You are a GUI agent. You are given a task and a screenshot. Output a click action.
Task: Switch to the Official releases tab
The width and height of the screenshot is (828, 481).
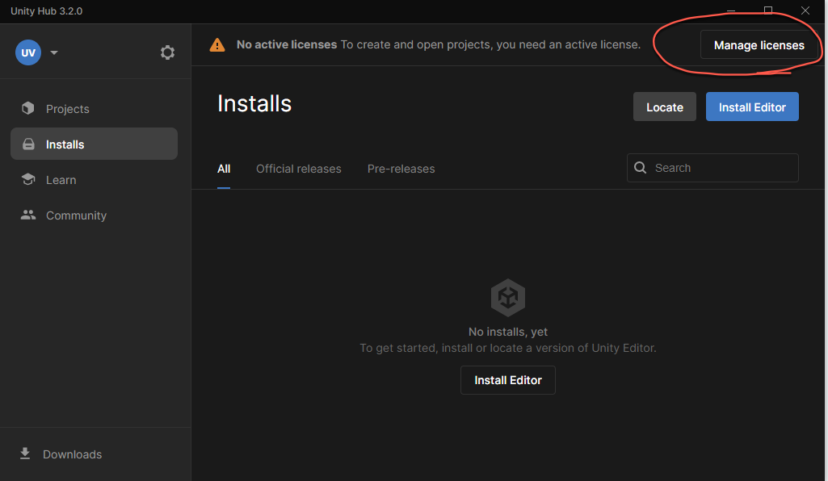pyautogui.click(x=298, y=169)
